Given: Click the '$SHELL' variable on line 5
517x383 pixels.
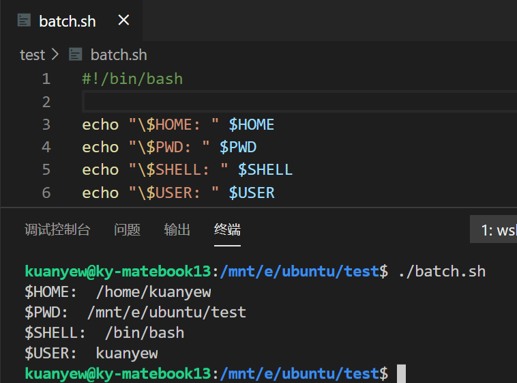Looking at the screenshot, I should 265,170.
